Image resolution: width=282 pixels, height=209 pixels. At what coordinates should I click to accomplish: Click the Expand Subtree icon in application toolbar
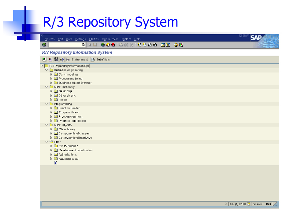click(44, 60)
